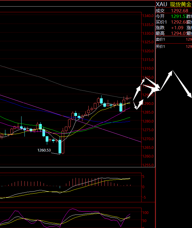Click the -5 label on MACD axis
Viewport: 192px width, 228px height.
tap(144, 197)
